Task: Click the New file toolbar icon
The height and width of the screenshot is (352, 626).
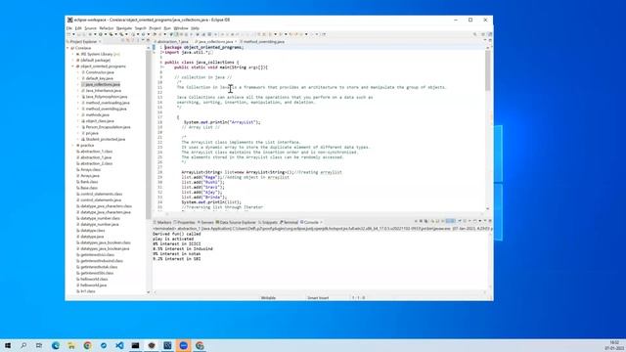Action: [68, 34]
